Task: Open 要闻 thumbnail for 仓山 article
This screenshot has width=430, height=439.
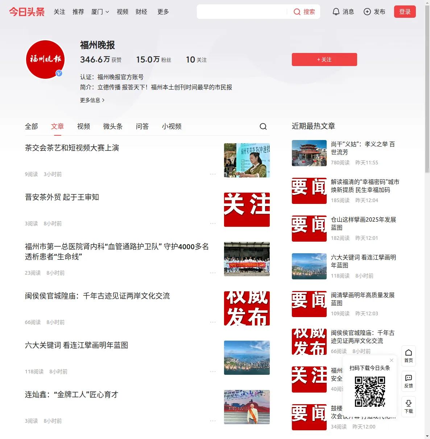Action: (x=309, y=229)
